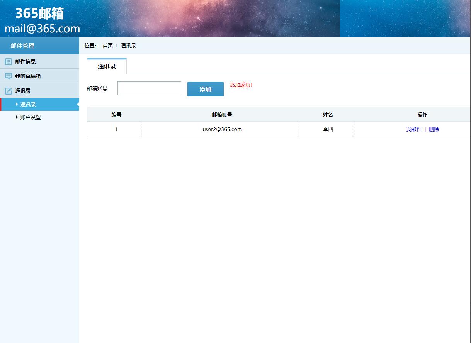Open 首页 from the breadcrumb
This screenshot has width=471, height=343.
coord(107,46)
